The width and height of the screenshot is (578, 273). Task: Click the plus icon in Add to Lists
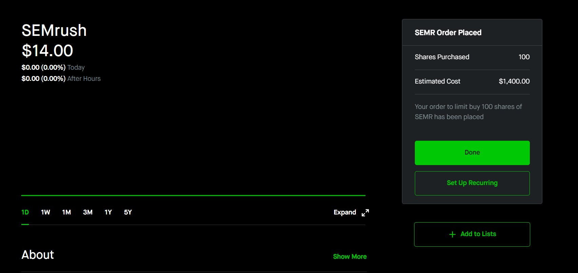point(452,234)
